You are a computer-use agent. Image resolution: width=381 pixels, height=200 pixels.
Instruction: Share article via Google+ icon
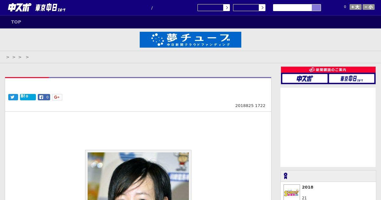[57, 97]
